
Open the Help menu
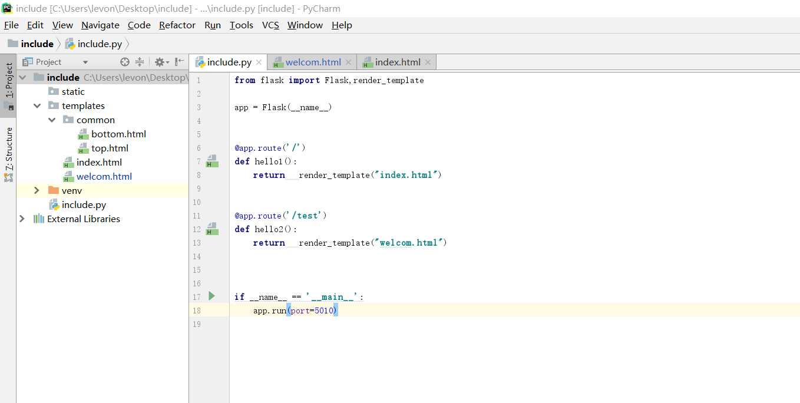pyautogui.click(x=342, y=25)
